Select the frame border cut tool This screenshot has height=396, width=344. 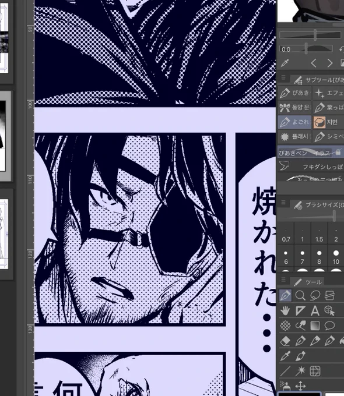pyautogui.click(x=329, y=295)
